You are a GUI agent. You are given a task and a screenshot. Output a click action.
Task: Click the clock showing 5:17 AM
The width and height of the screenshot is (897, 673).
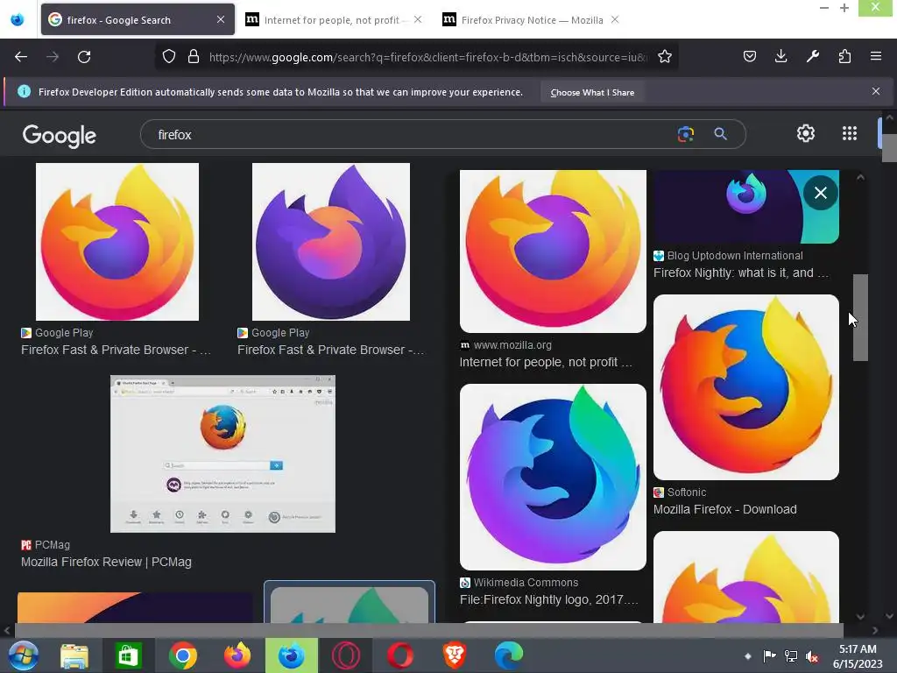click(x=858, y=649)
